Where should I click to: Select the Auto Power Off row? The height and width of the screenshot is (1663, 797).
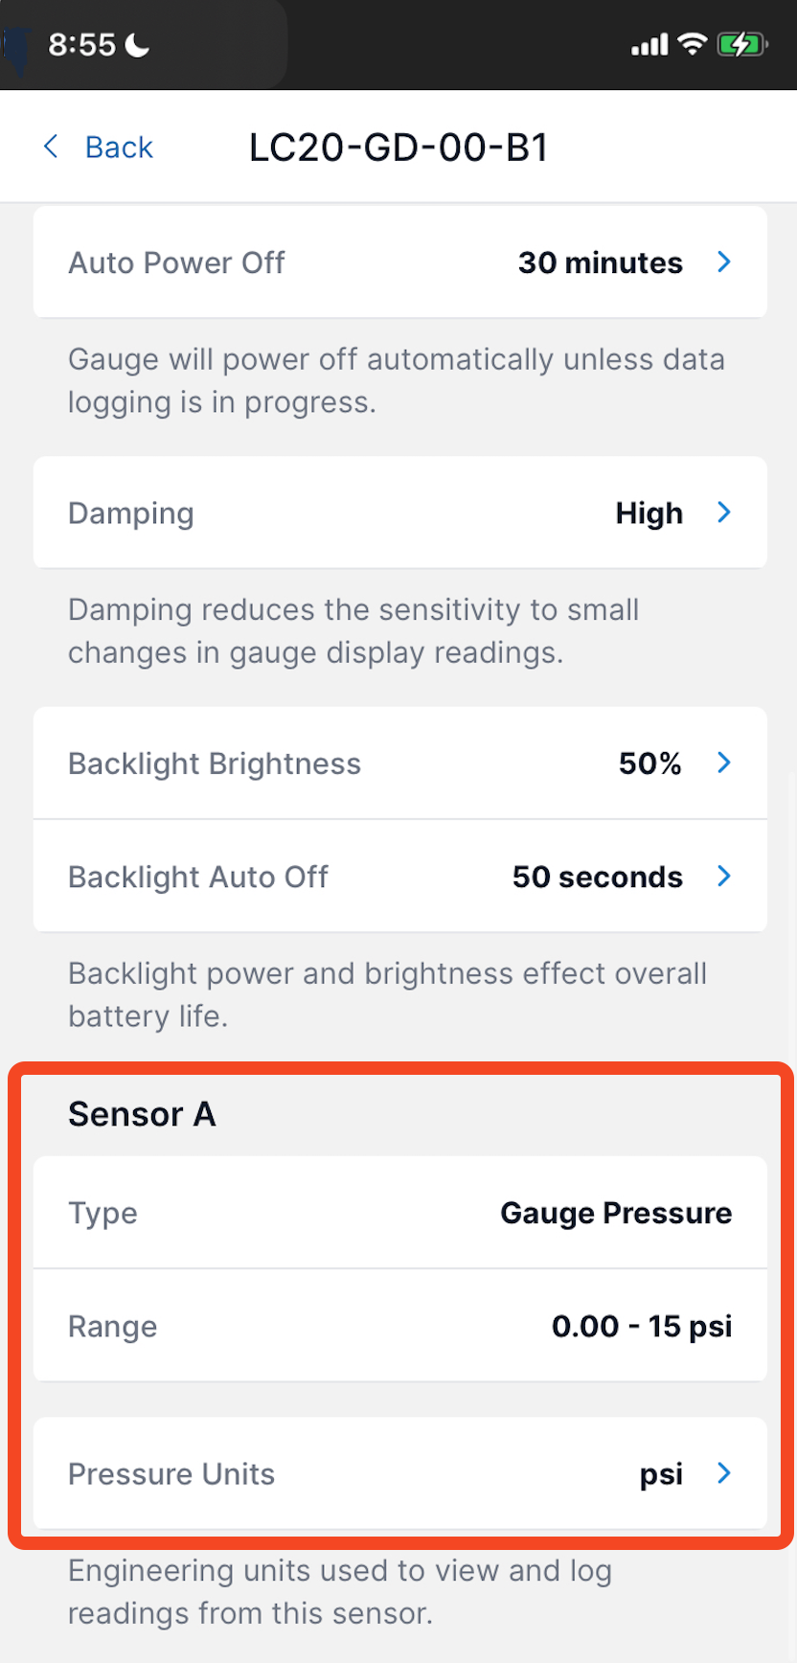(400, 262)
